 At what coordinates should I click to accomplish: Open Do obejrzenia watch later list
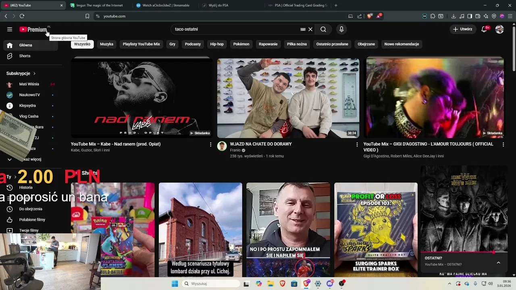pyautogui.click(x=31, y=209)
